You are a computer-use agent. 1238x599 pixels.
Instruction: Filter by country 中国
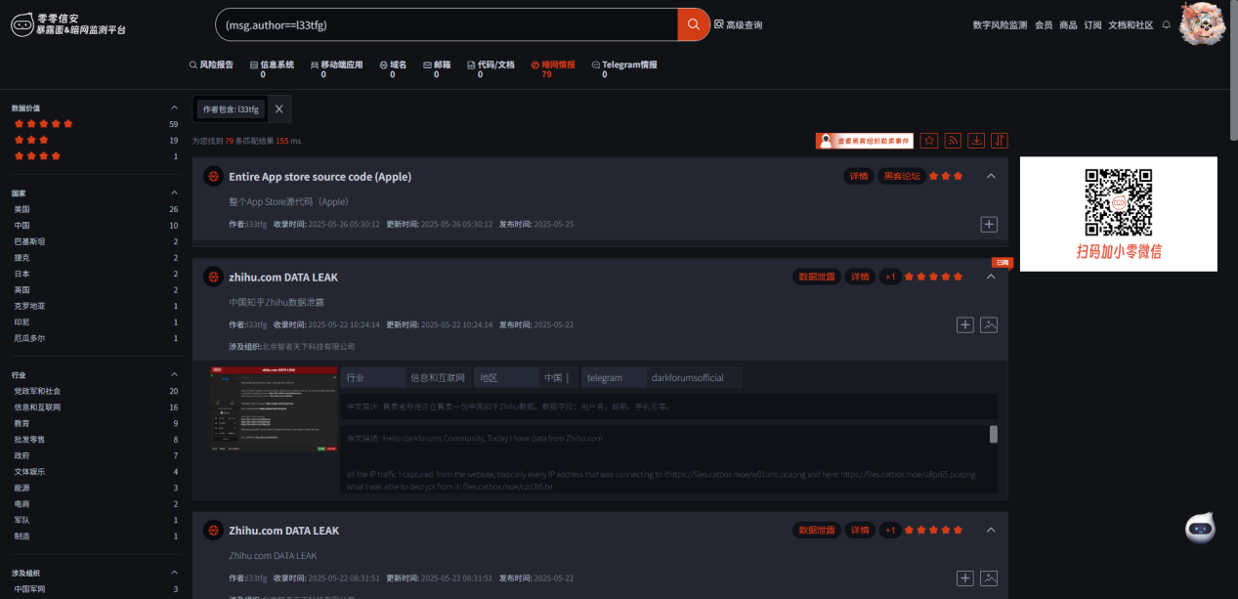pyautogui.click(x=95, y=226)
